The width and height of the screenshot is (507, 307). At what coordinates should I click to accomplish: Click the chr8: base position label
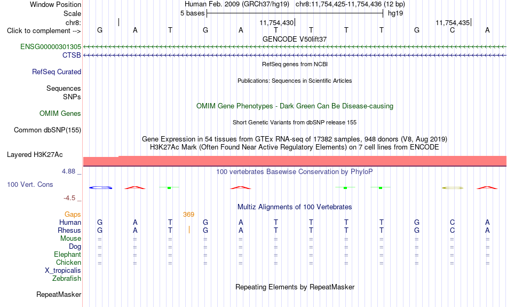click(74, 22)
